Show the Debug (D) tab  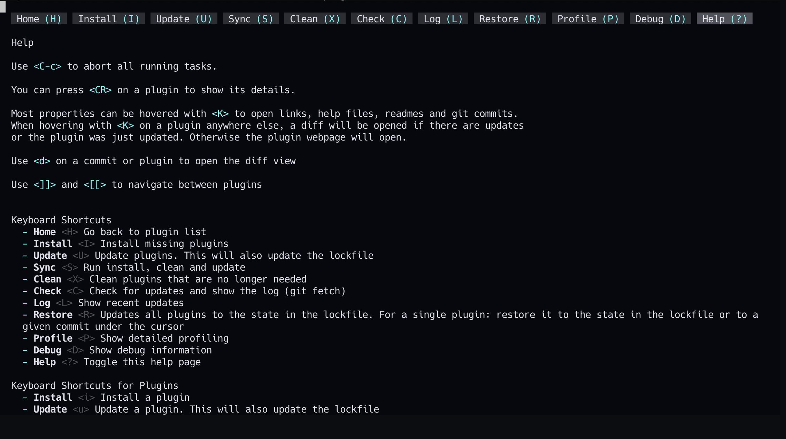point(660,19)
